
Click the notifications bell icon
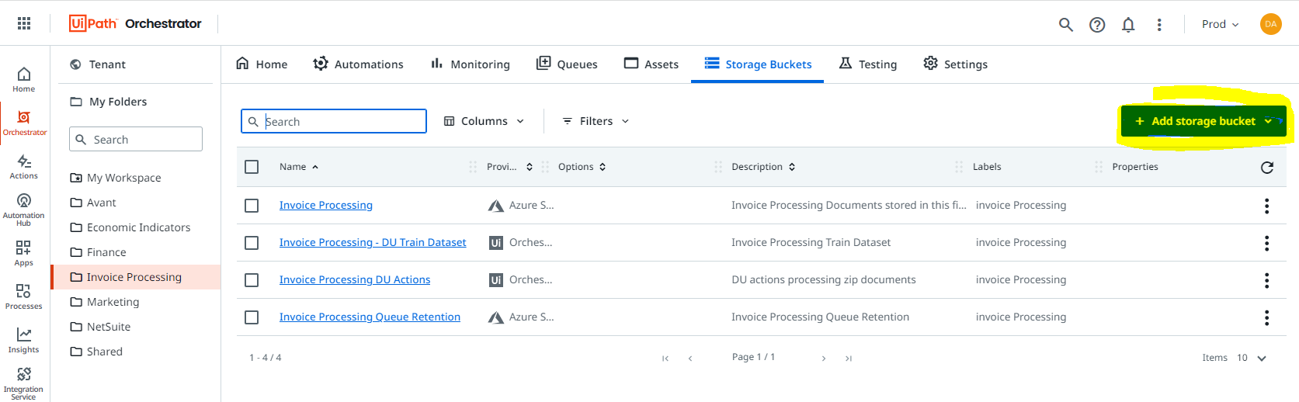pos(1128,25)
